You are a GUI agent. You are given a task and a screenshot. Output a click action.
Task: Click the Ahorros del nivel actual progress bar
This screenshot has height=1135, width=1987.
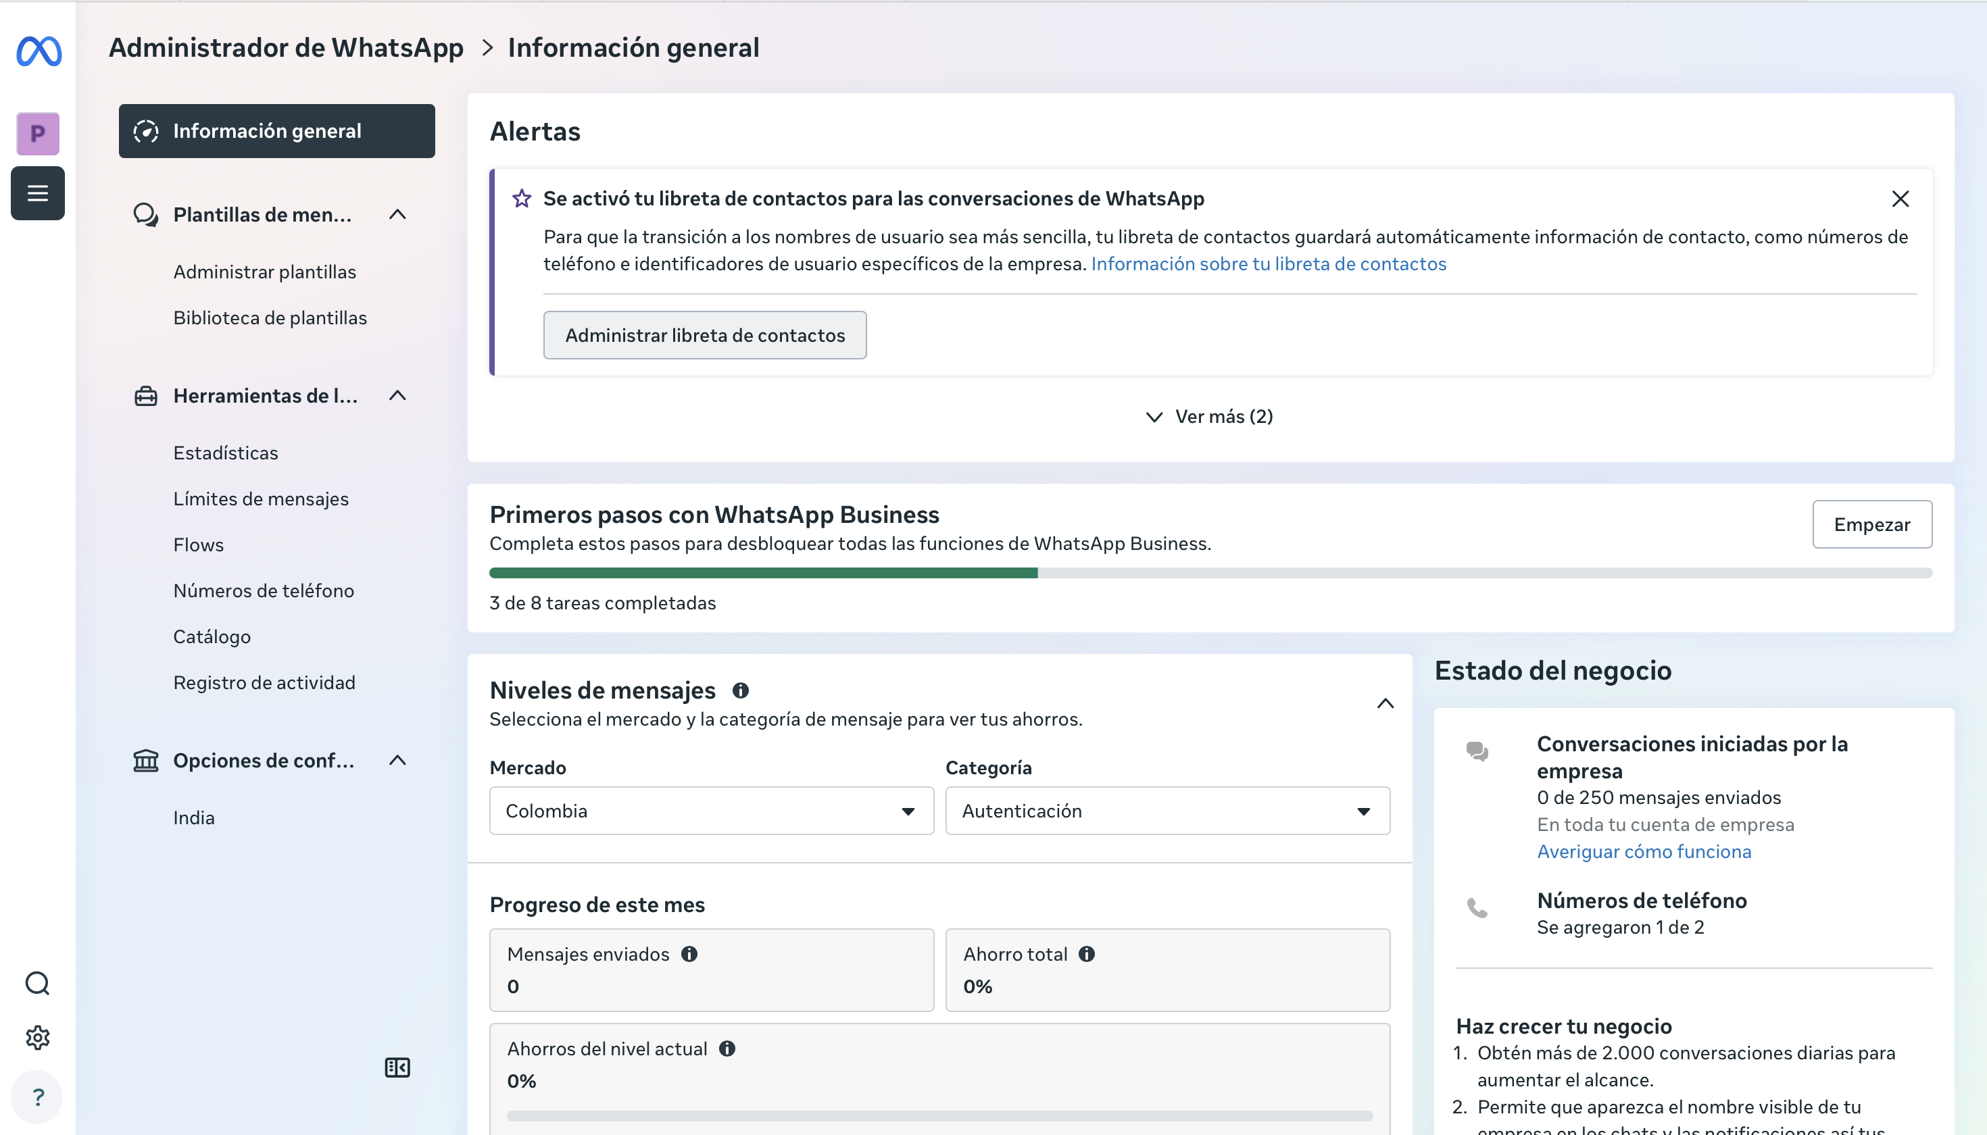point(939,1116)
